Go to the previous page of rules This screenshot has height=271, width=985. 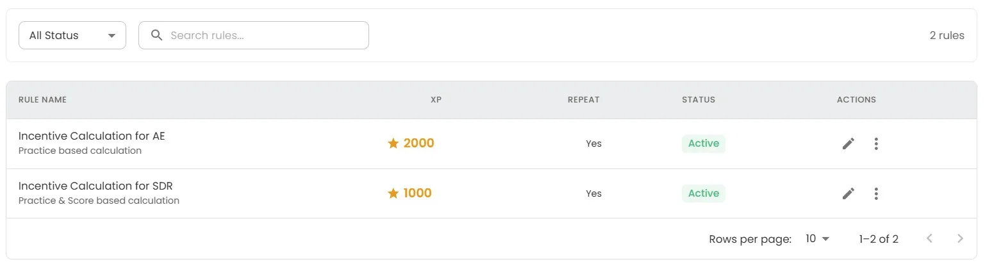click(x=929, y=239)
